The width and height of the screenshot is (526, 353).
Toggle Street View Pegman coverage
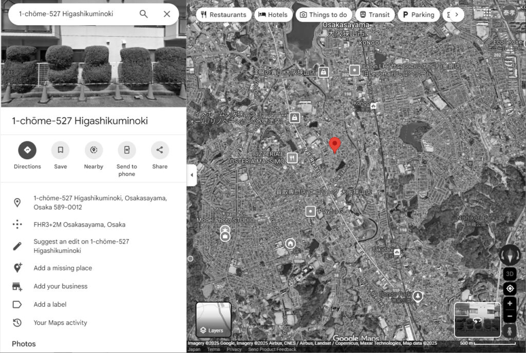click(x=510, y=330)
